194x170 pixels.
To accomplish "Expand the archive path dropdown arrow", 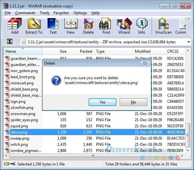I will click(189, 42).
